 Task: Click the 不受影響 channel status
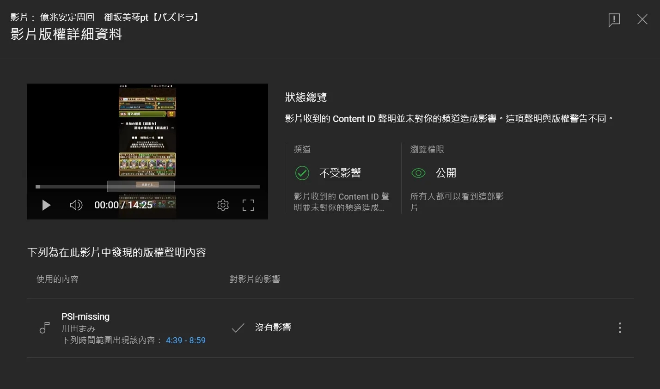click(x=340, y=173)
